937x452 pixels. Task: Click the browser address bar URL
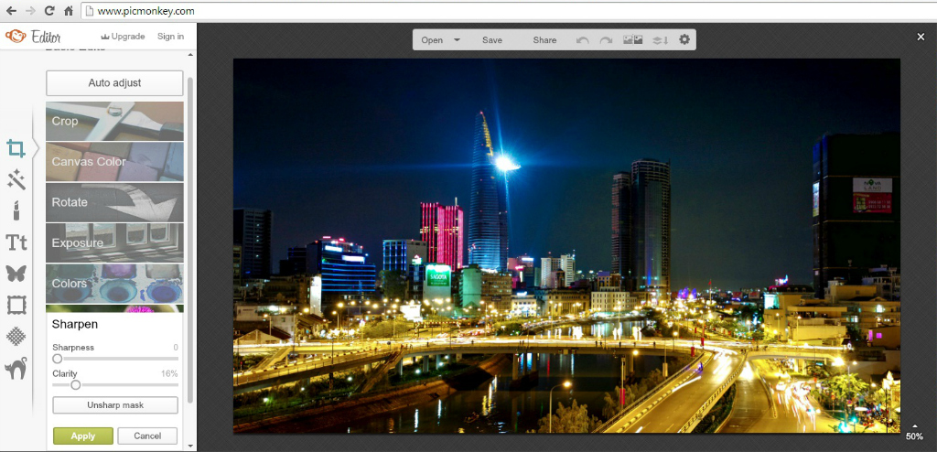pos(145,11)
